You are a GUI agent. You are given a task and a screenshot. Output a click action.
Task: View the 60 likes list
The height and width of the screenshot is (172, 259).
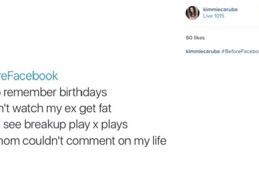click(195, 38)
